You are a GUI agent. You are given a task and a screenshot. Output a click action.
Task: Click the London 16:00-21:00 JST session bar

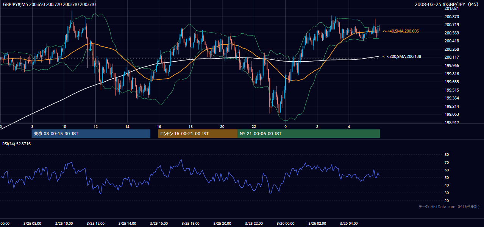[198, 134]
